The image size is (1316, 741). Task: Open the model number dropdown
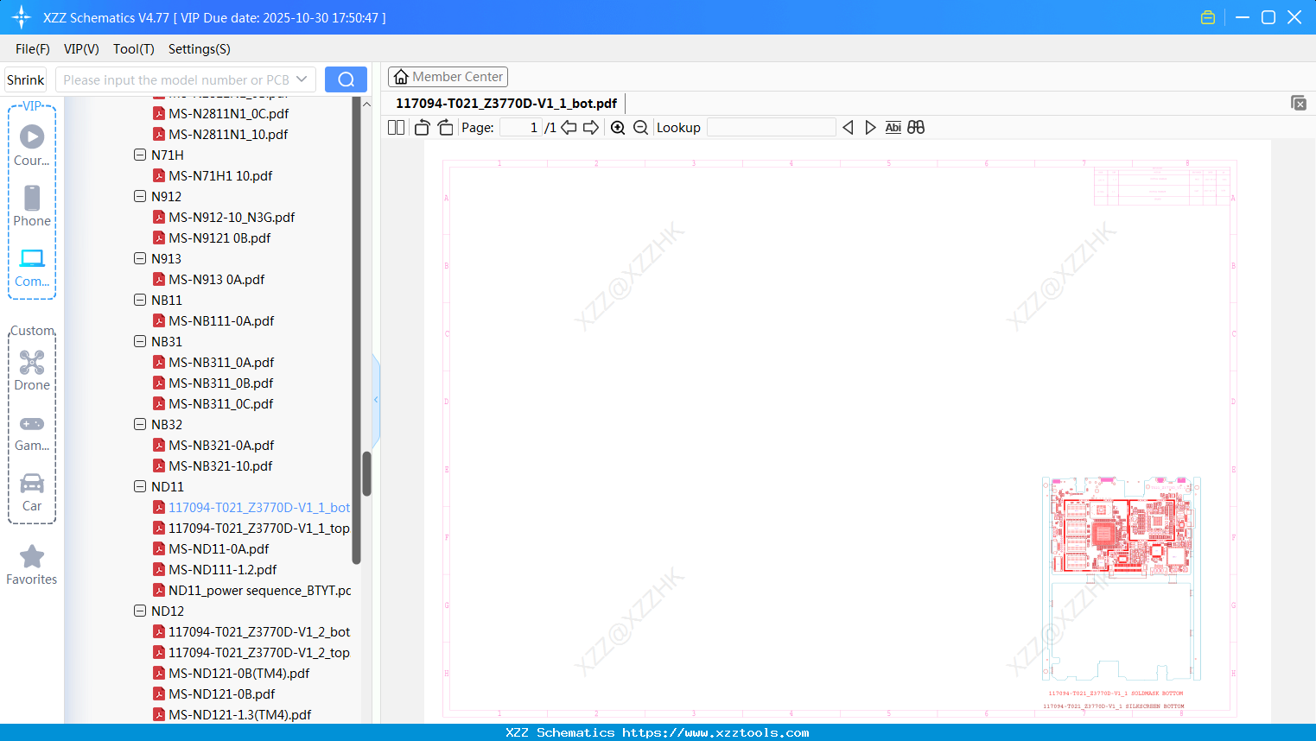(302, 79)
